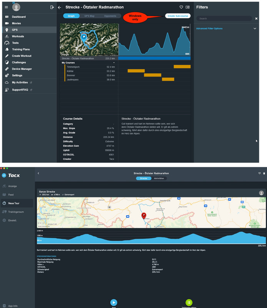
Task: Open the Movies section
Action: 30,23
